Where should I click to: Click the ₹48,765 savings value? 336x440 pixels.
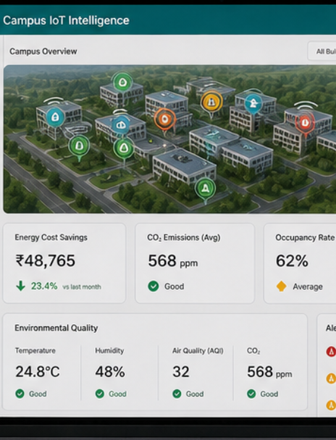[45, 261]
